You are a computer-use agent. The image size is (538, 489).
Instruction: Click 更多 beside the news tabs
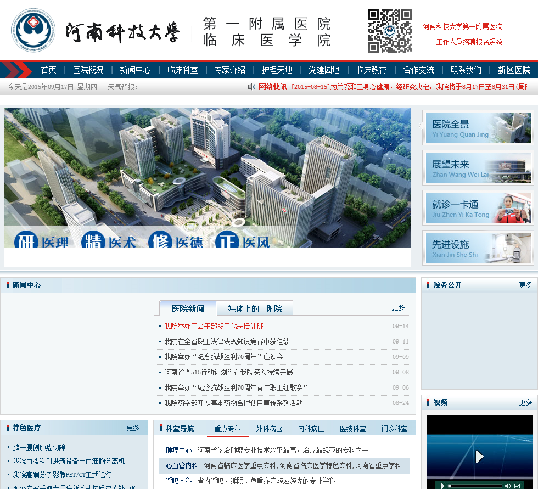398,307
